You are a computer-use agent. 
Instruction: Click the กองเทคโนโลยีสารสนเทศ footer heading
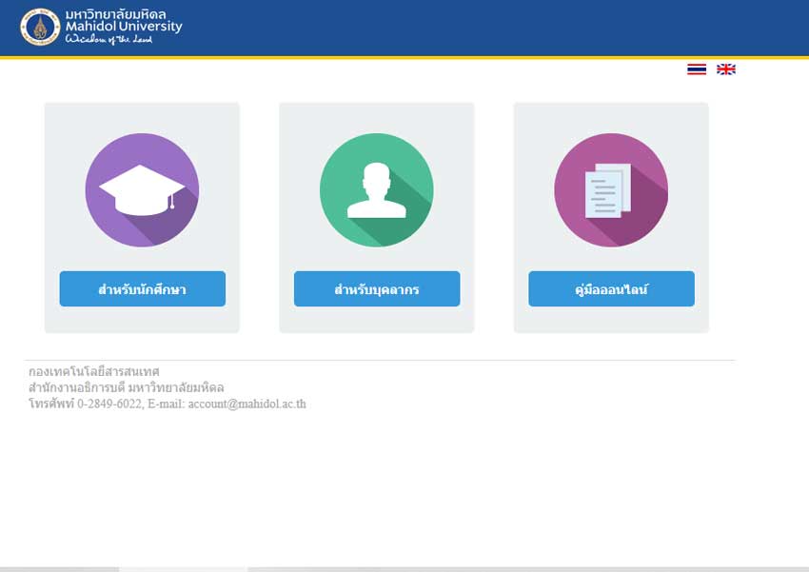point(94,371)
